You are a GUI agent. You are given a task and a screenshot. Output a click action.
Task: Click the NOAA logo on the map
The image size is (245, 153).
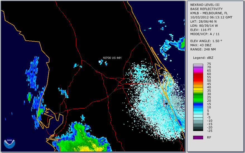click(x=9, y=143)
